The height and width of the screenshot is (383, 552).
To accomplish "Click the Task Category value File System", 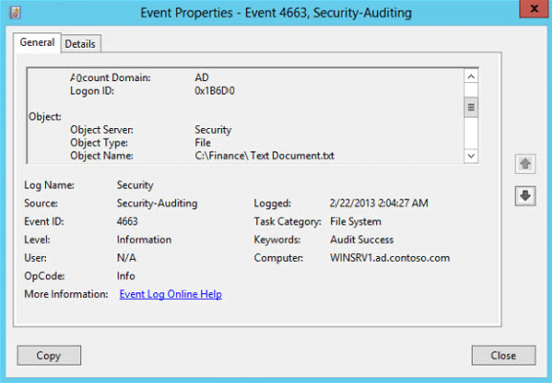I will coord(356,222).
